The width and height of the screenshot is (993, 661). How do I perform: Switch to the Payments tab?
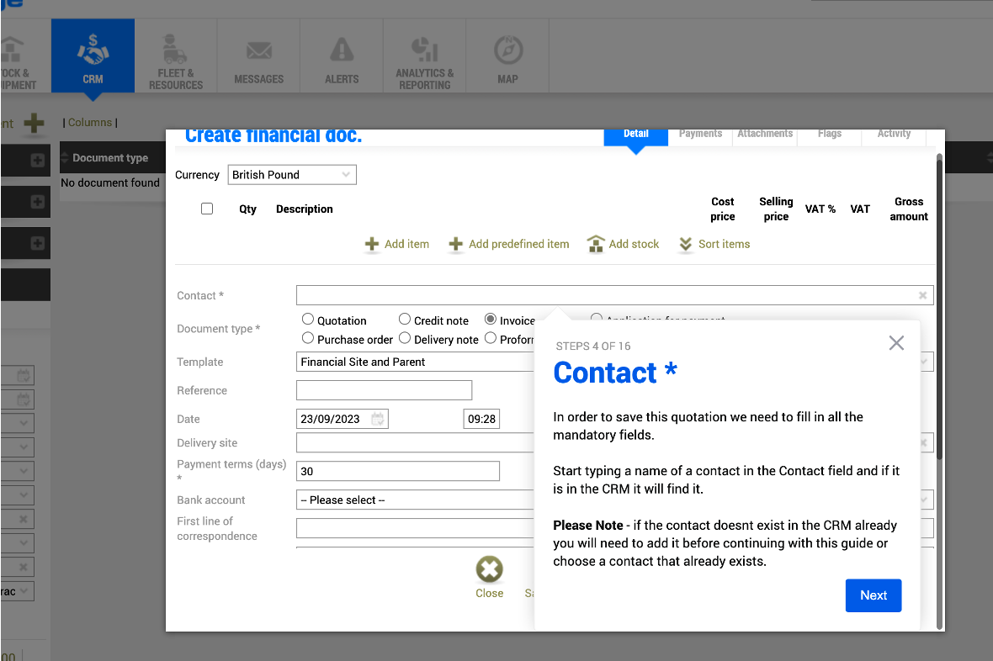click(700, 136)
